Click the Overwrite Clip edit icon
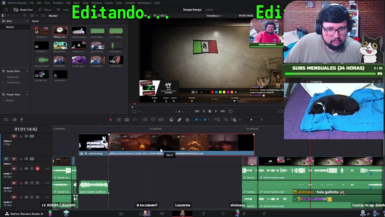 point(153,120)
